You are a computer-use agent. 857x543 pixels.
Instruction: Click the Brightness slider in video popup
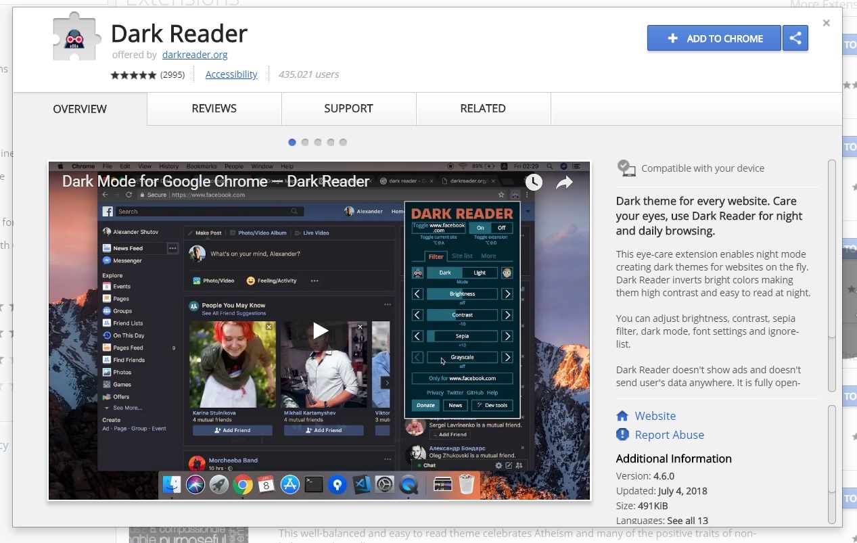[463, 294]
